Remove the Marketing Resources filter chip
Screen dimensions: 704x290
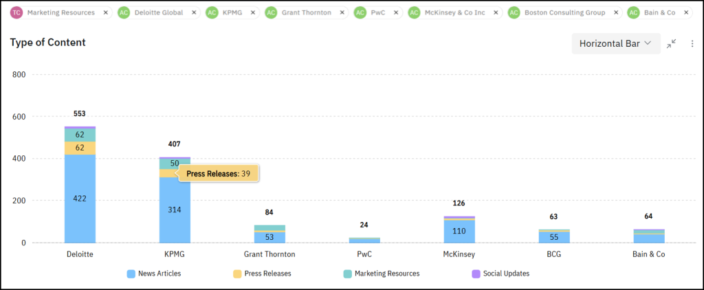click(x=105, y=12)
